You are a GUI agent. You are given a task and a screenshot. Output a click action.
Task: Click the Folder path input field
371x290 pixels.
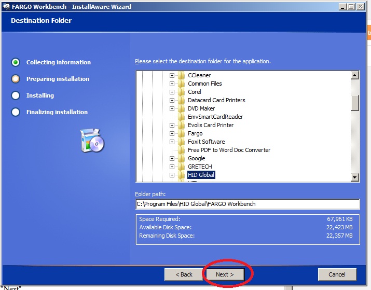coord(248,204)
